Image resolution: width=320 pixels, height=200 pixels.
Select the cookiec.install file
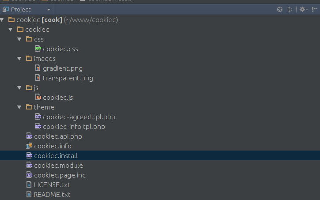pos(160,155)
